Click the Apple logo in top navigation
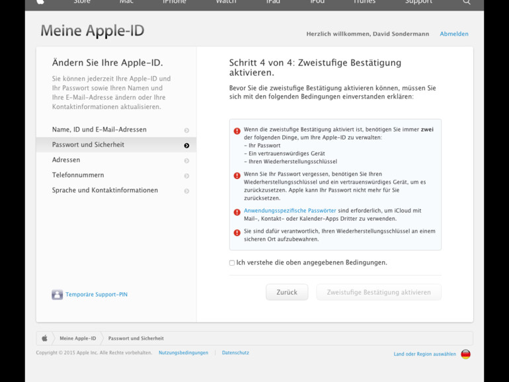 pos(40,2)
